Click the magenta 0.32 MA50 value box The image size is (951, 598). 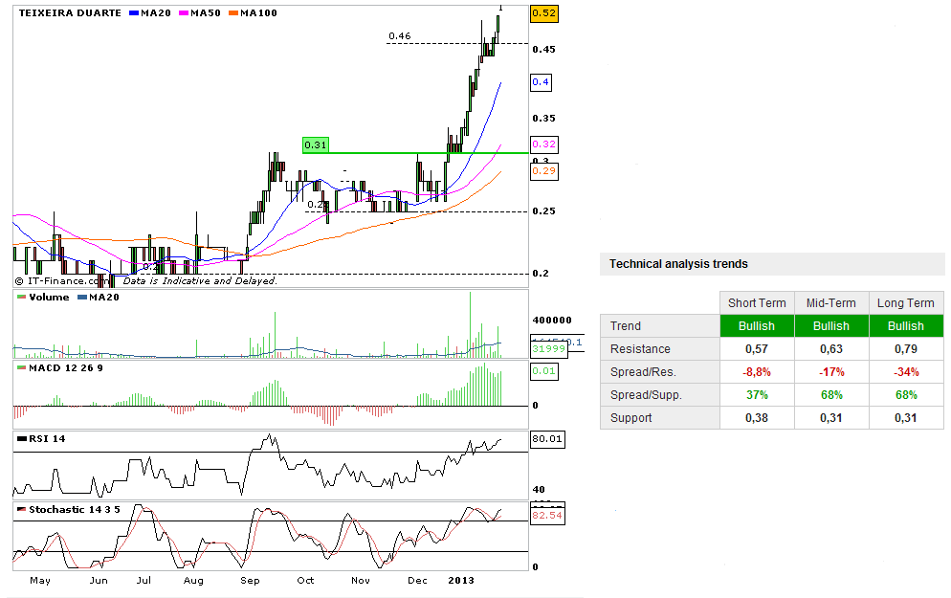(543, 144)
